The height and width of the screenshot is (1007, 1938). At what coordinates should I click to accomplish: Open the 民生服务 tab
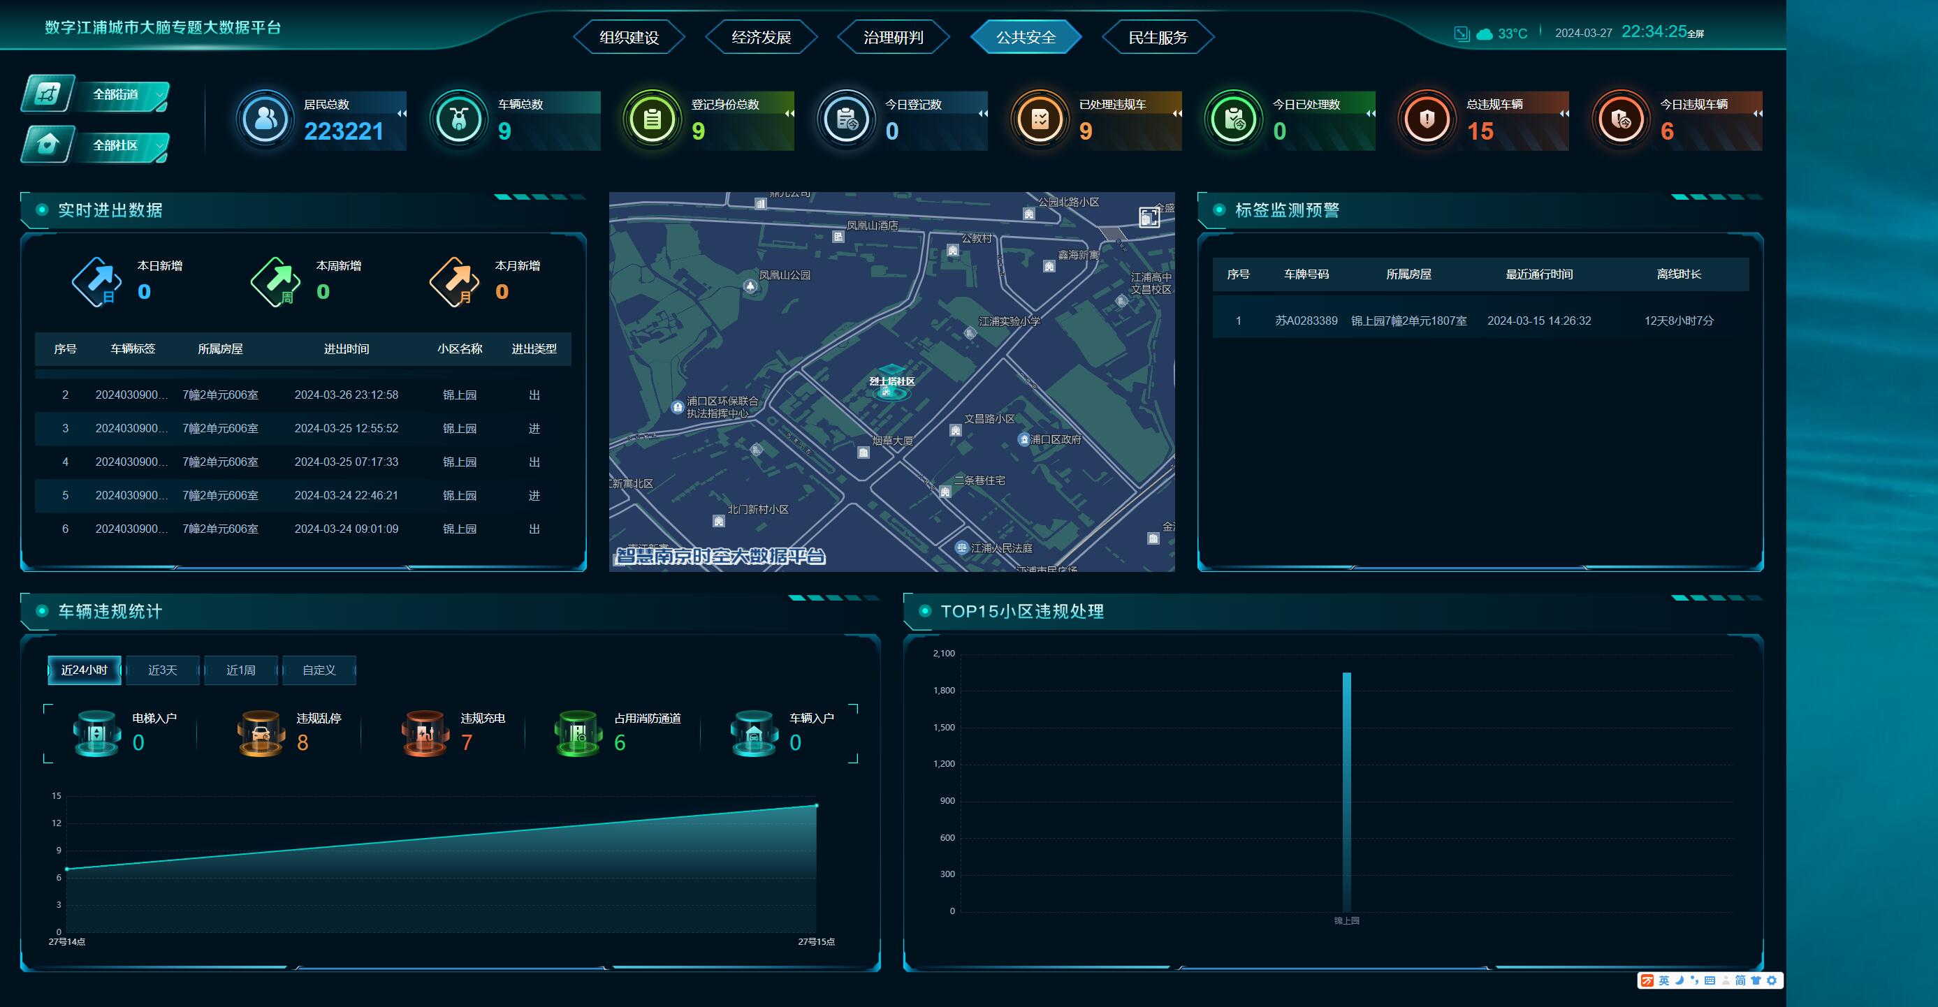click(1158, 37)
